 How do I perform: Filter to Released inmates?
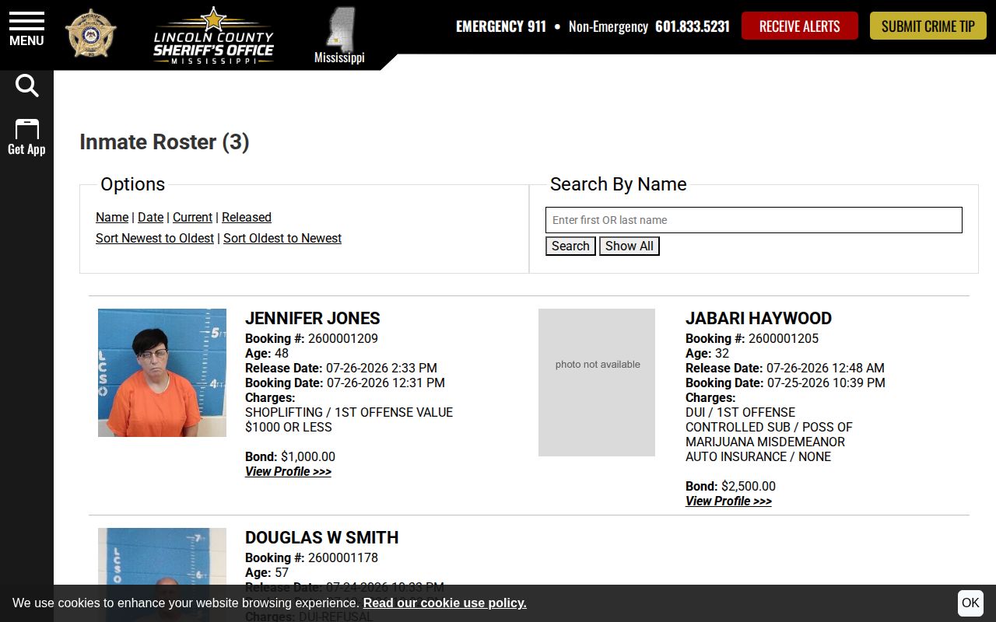[x=247, y=217]
